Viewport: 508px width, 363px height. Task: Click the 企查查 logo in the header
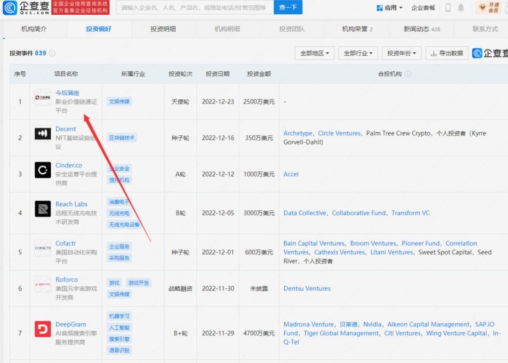click(x=26, y=8)
